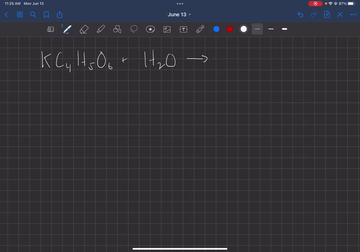Select the Lasso selection tool
360x252 pixels.
click(x=134, y=29)
